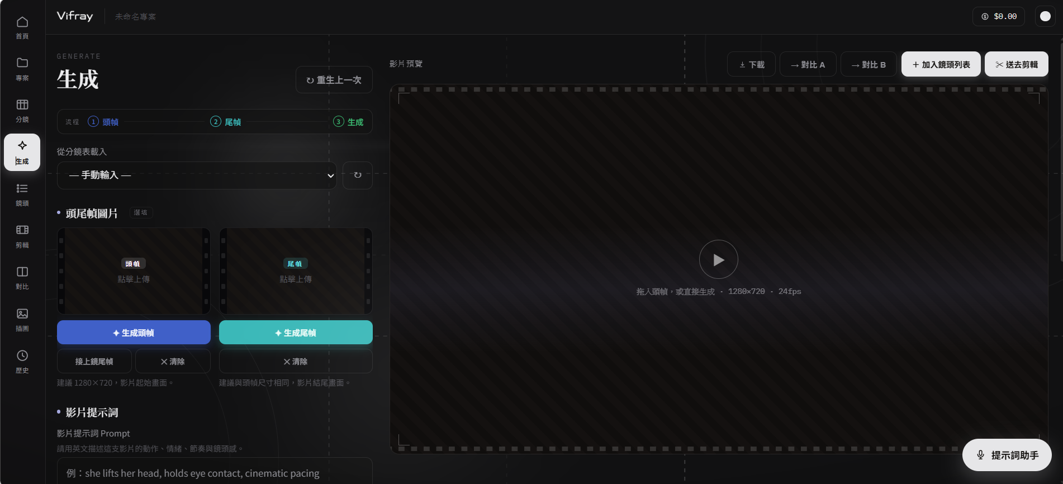Send the video to 對比 A
Viewport: 1063px width, 484px height.
(808, 64)
